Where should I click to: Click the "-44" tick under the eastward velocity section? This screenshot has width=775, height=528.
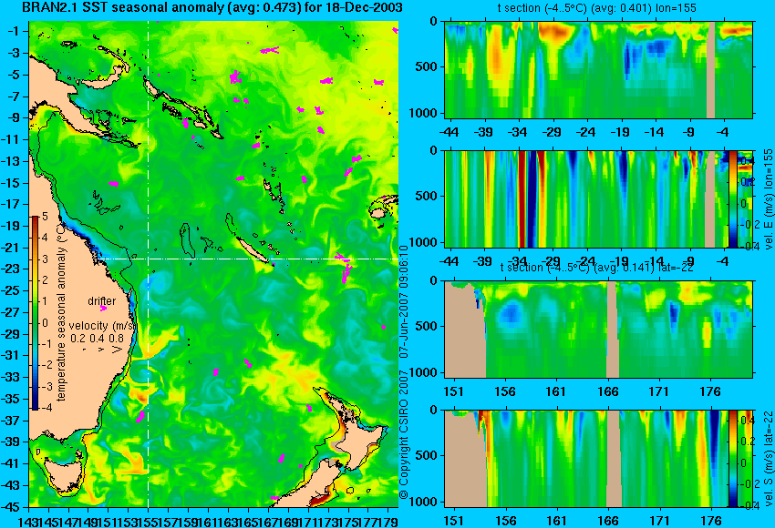449,261
